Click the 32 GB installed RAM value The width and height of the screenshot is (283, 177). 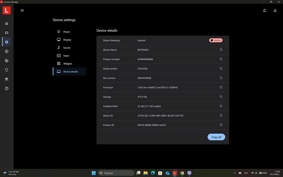point(149,106)
